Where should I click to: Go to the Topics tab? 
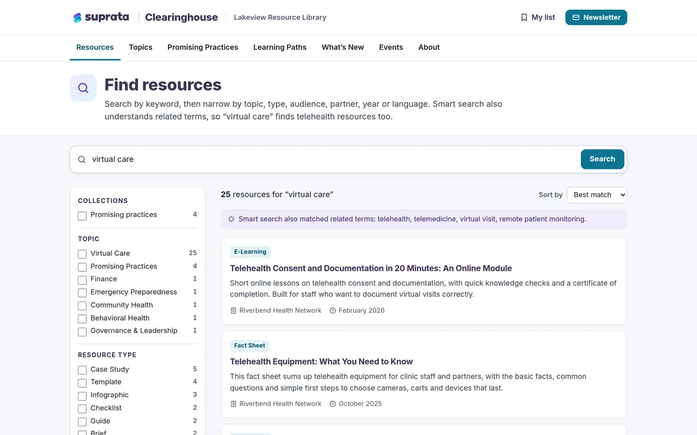coord(141,48)
